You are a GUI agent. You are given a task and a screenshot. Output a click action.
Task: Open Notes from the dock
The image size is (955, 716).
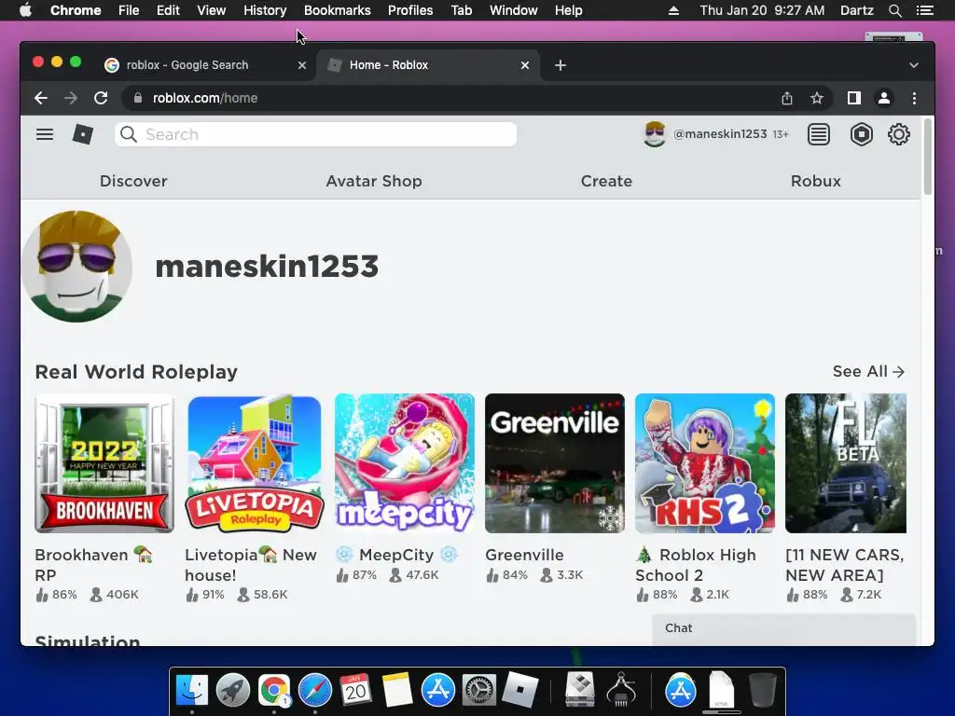click(397, 690)
